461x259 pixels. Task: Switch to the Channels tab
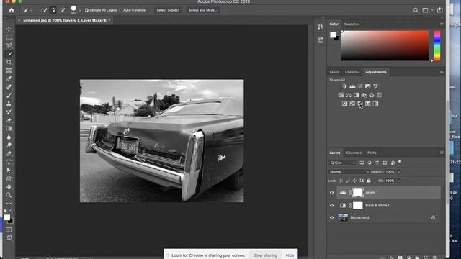coord(354,153)
